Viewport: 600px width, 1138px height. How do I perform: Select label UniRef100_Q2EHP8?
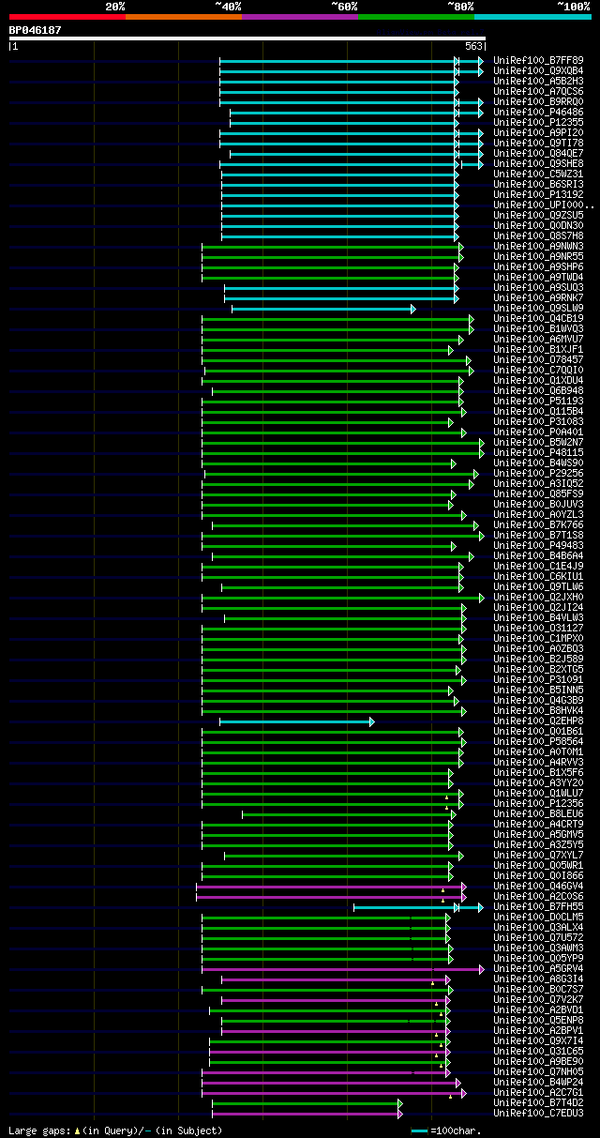pyautogui.click(x=537, y=721)
